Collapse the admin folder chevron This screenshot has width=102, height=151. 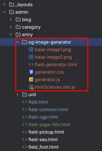pyautogui.click(x=4, y=12)
